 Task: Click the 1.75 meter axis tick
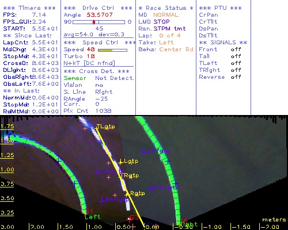(x=7, y=126)
